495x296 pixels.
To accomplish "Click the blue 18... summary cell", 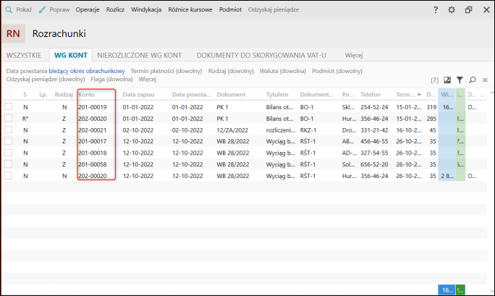I will tap(447, 289).
